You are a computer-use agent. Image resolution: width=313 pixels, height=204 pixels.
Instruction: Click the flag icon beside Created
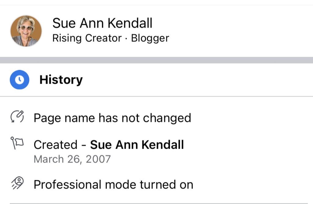[x=17, y=143]
